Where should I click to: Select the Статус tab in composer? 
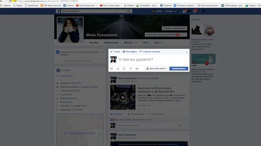(115, 52)
